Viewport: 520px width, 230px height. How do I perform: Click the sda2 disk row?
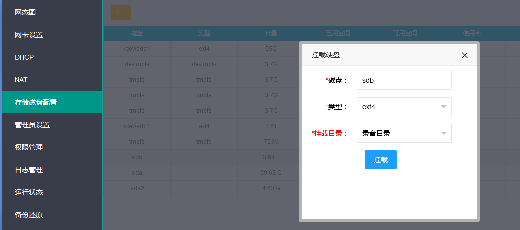coord(137,188)
